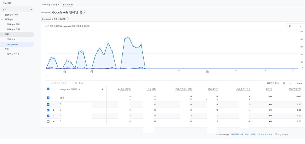Click the 페이지당 행 수 label
Screen dimensions: 305x144
coord(273,83)
